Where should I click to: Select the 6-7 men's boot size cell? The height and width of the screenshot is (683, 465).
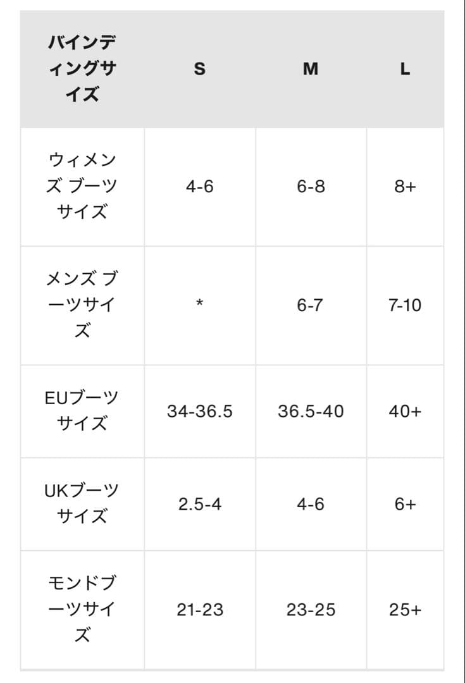[x=310, y=305]
